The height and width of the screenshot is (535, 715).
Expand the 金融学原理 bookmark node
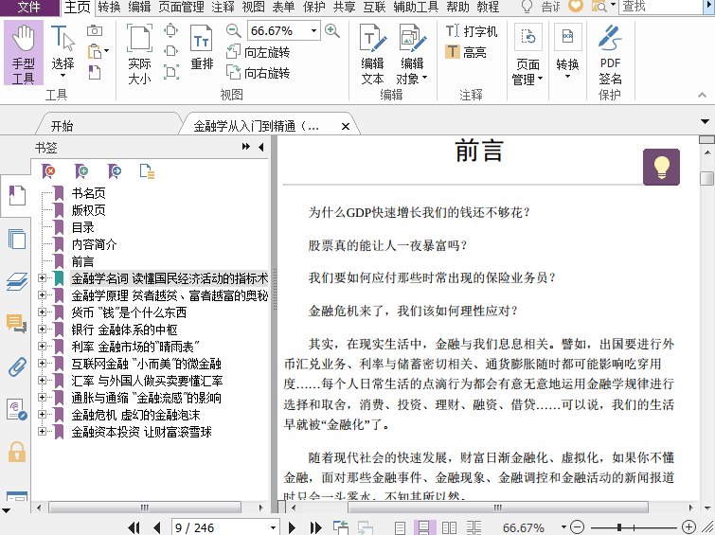point(42,295)
